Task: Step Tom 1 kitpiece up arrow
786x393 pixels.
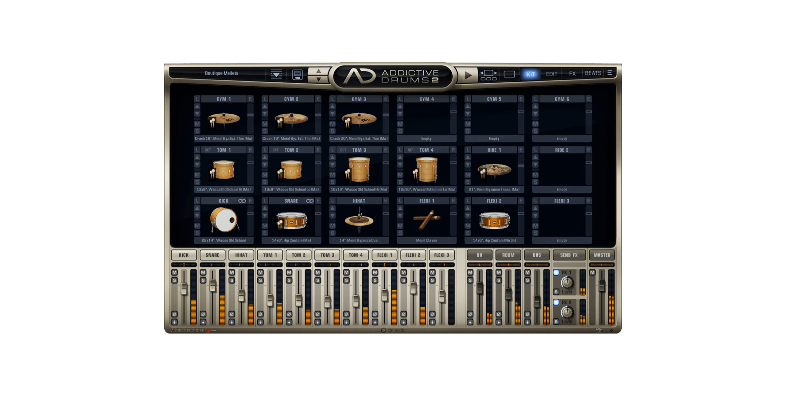Action: click(x=197, y=157)
